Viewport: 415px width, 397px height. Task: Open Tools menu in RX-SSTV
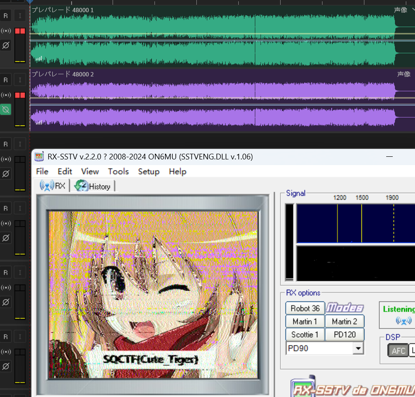118,172
